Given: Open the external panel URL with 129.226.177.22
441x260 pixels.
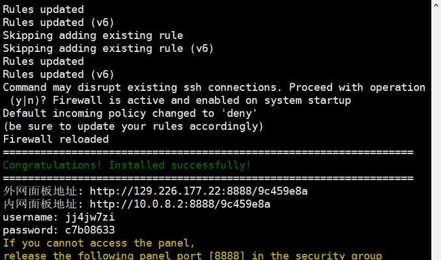Looking at the screenshot, I should click(199, 191).
